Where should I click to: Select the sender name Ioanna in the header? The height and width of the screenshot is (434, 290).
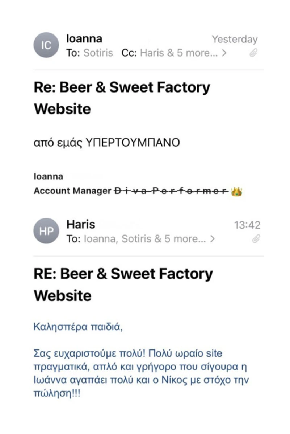pyautogui.click(x=84, y=38)
